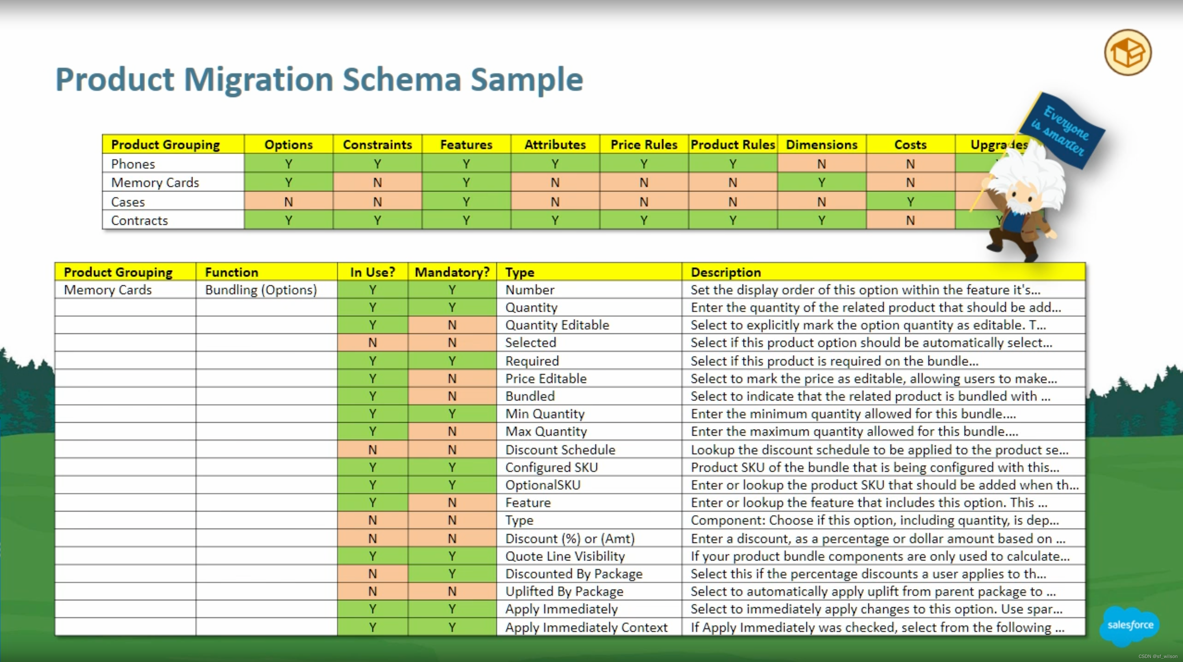This screenshot has height=662, width=1183.
Task: Click the Y cell for Cases Costs
Action: click(x=910, y=202)
